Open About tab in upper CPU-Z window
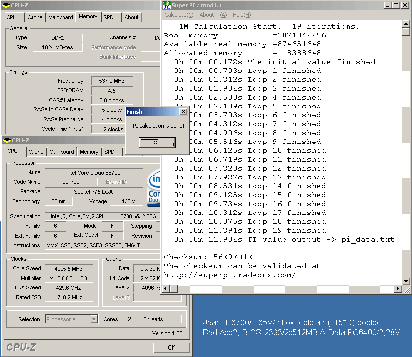The image size is (412, 357). click(131, 17)
